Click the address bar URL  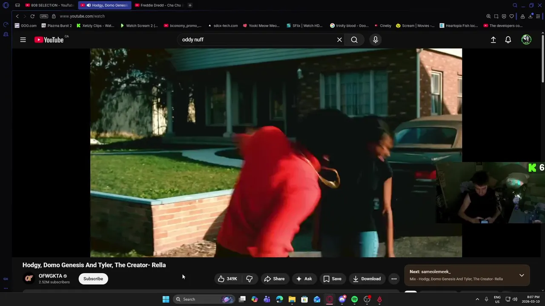pyautogui.click(x=82, y=16)
